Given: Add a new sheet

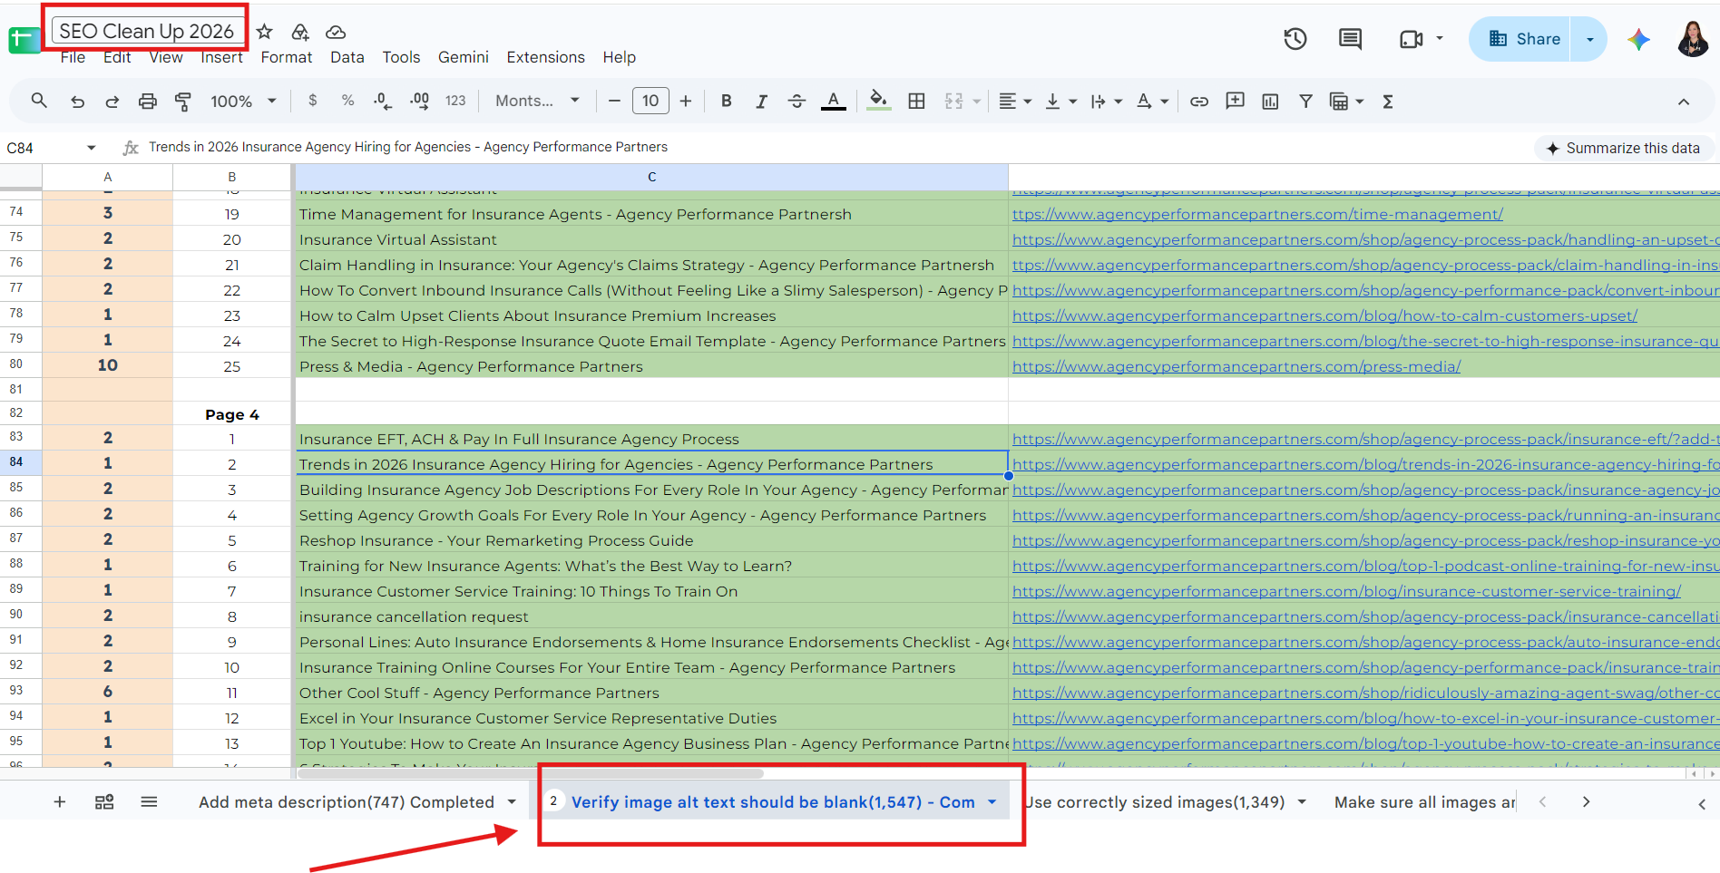Looking at the screenshot, I should click(60, 802).
